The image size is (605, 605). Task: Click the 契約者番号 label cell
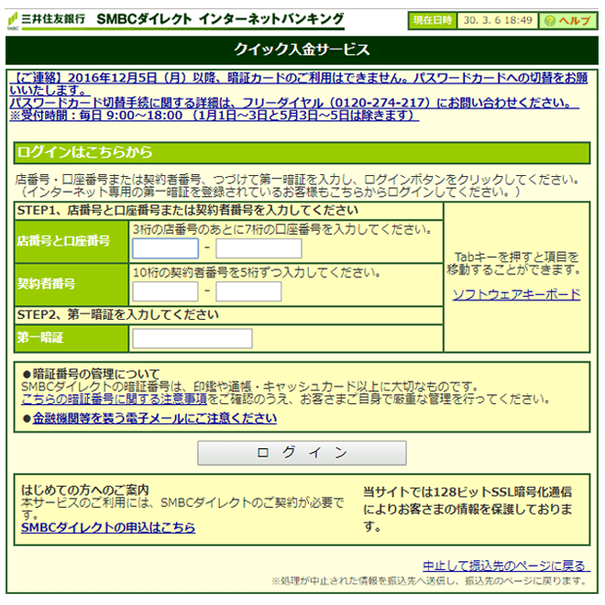(x=71, y=285)
